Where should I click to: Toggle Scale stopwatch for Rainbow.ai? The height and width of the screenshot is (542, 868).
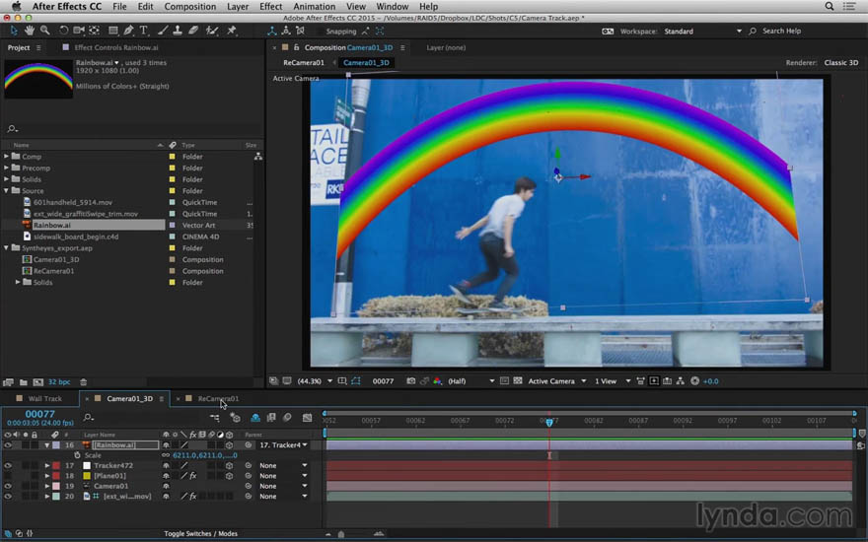click(78, 455)
